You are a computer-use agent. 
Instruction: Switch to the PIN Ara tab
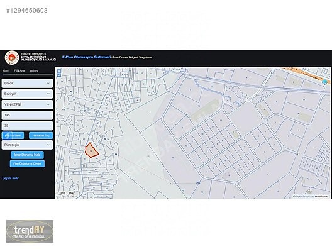point(19,70)
